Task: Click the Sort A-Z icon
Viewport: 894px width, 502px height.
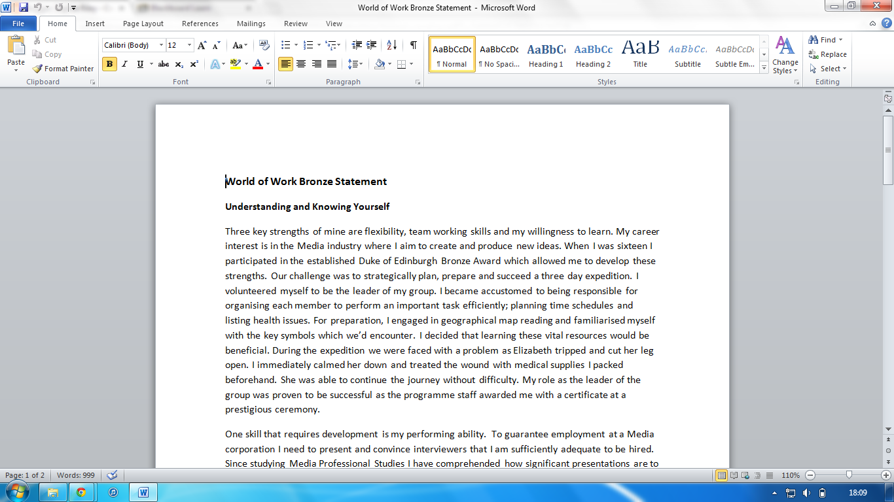Action: (391, 45)
